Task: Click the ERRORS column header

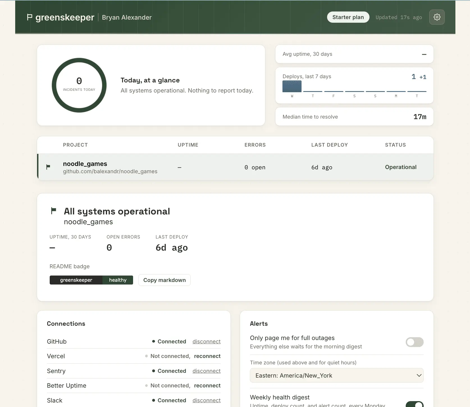Action: 255,145
